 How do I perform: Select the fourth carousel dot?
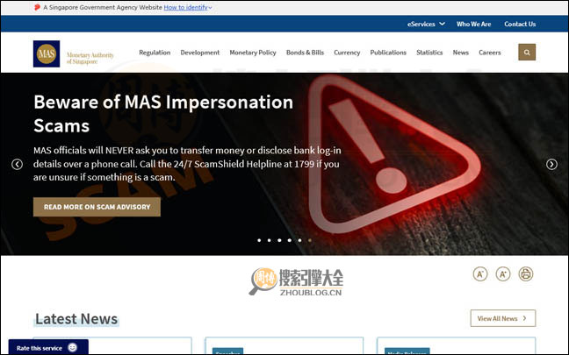pyautogui.click(x=290, y=240)
